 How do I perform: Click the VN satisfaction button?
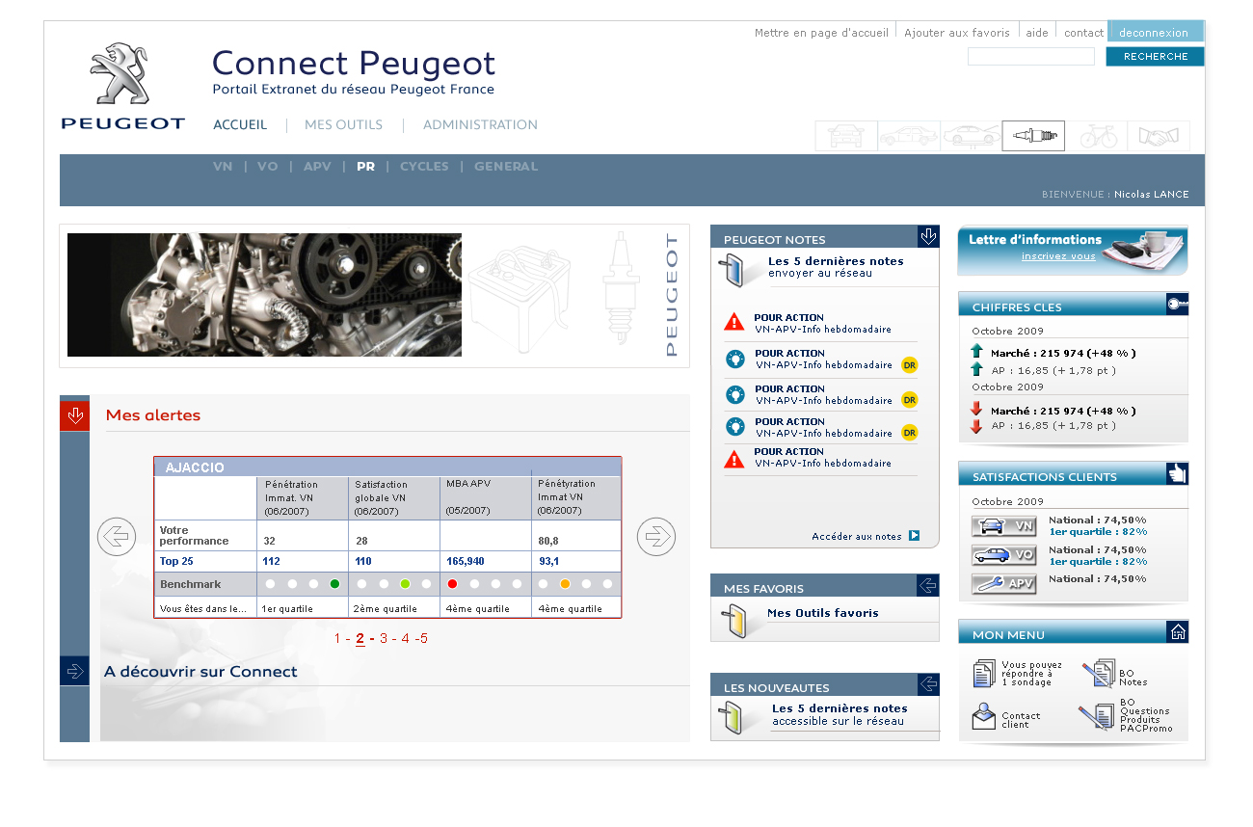coord(1003,526)
